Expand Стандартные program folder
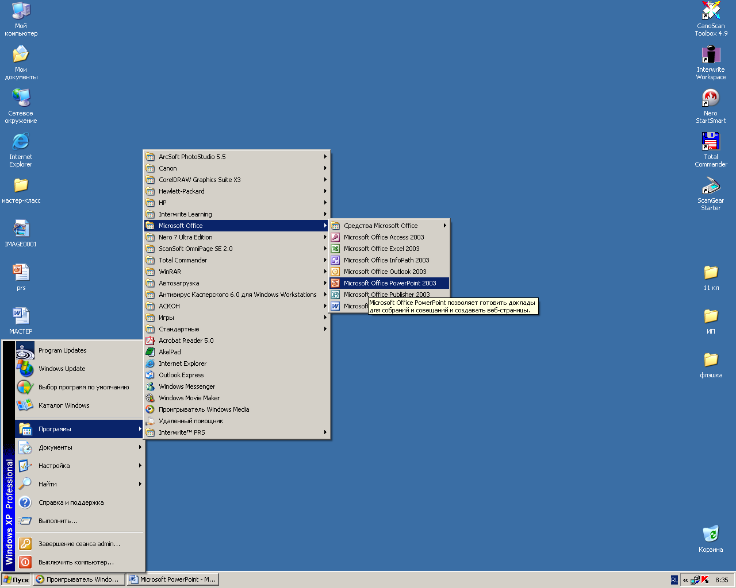The image size is (736, 588). point(236,329)
